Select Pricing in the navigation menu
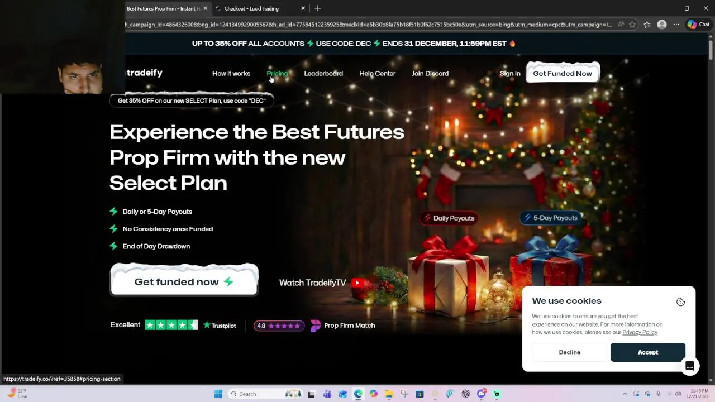The width and height of the screenshot is (715, 402). coord(277,74)
